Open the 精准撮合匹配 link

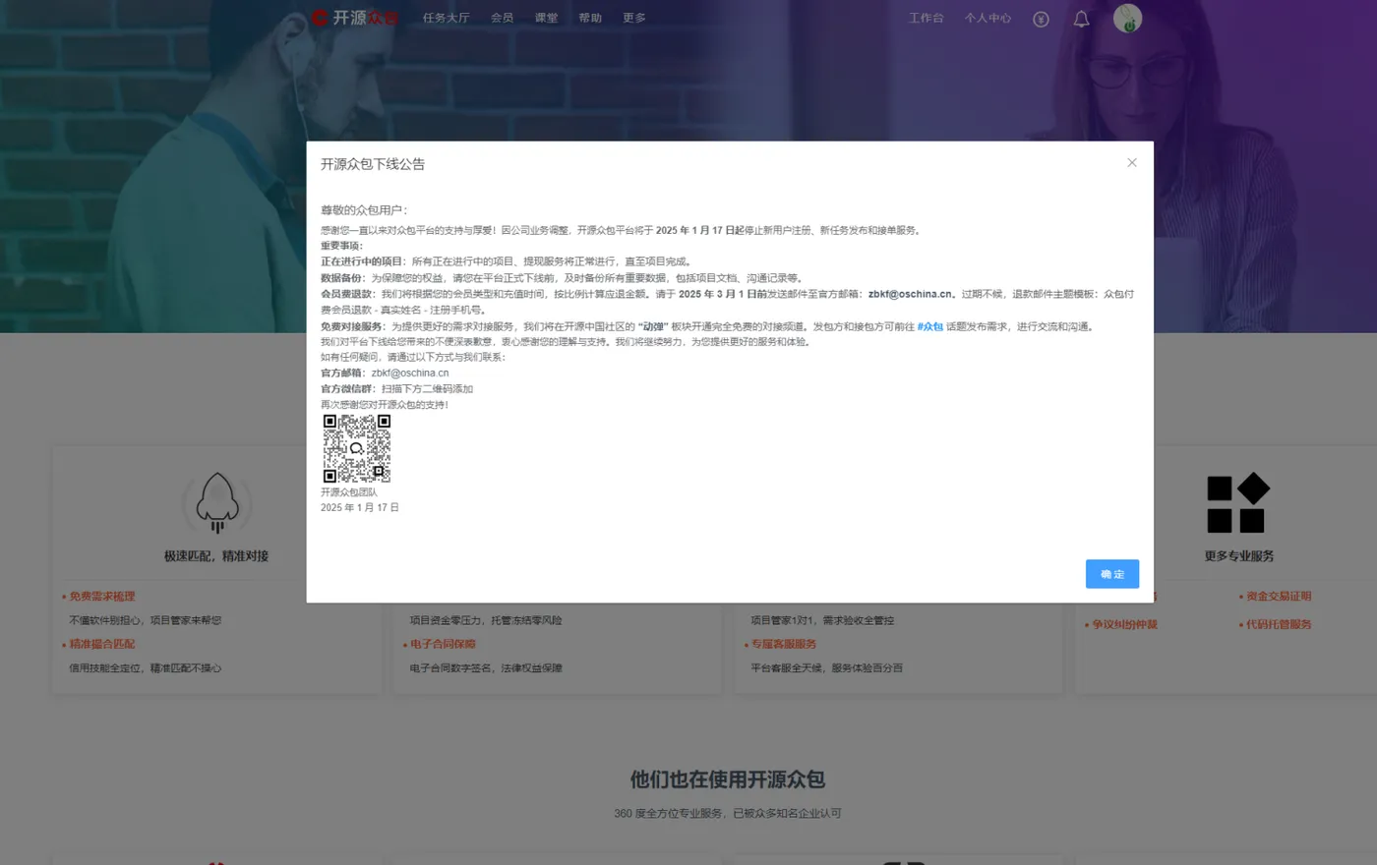click(102, 644)
